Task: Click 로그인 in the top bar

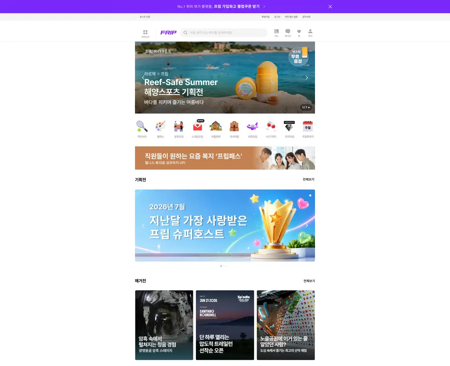Action: tap(277, 17)
